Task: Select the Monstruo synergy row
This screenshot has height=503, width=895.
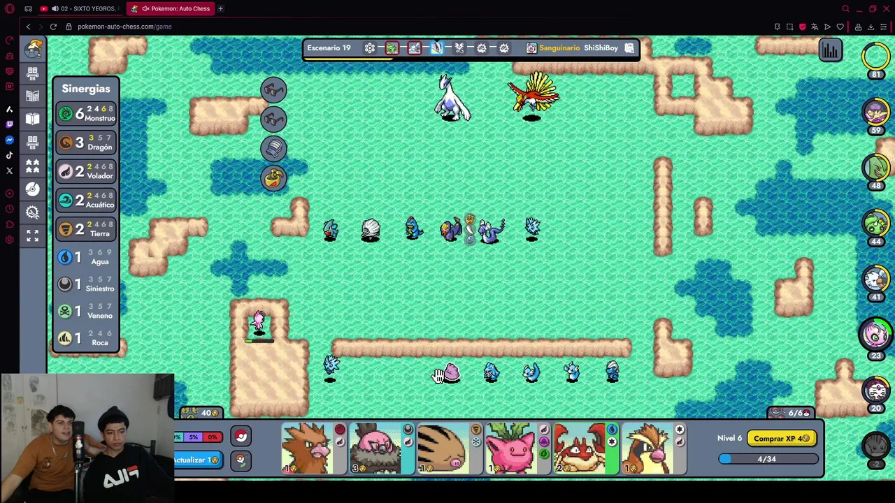Action: [x=86, y=113]
